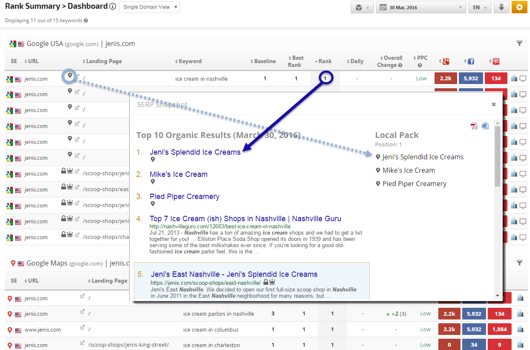Click bar chart icon in 'ice cream in nashville' row

(x=515, y=78)
